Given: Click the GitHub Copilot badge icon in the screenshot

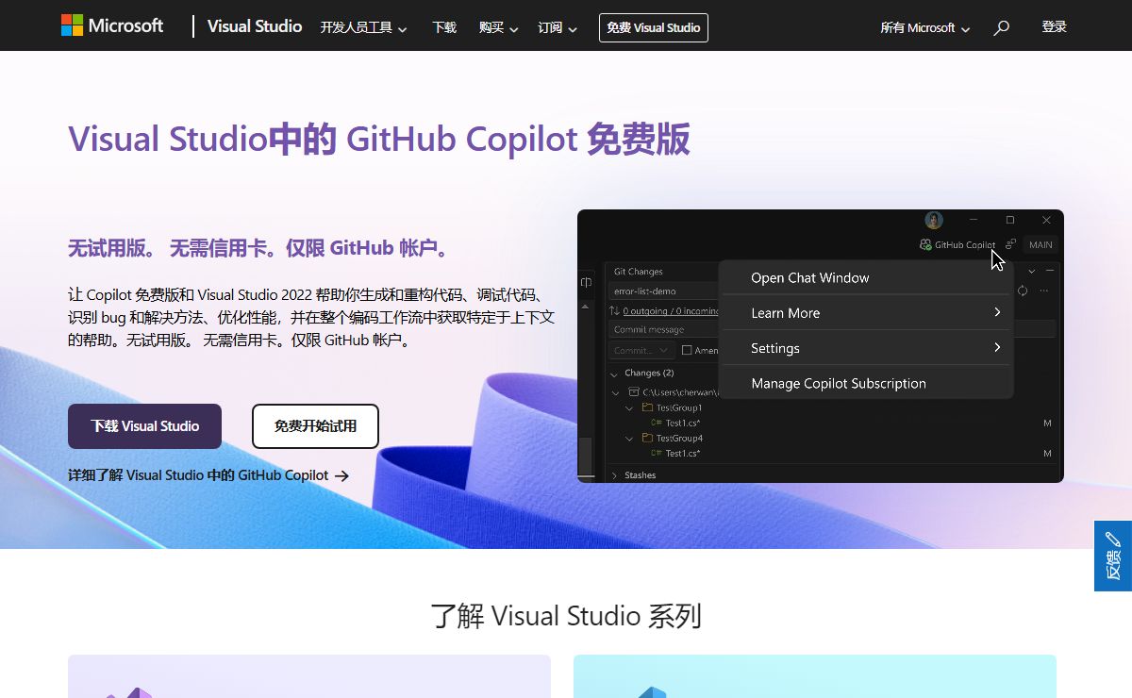Looking at the screenshot, I should 925,245.
